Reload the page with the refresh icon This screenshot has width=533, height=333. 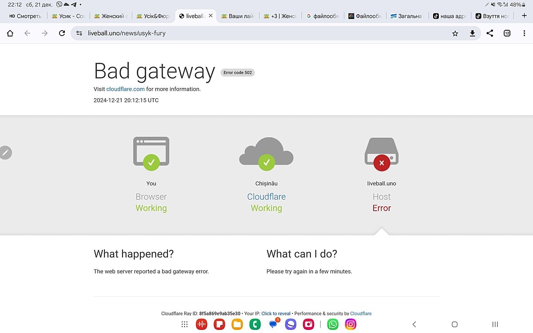[62, 33]
